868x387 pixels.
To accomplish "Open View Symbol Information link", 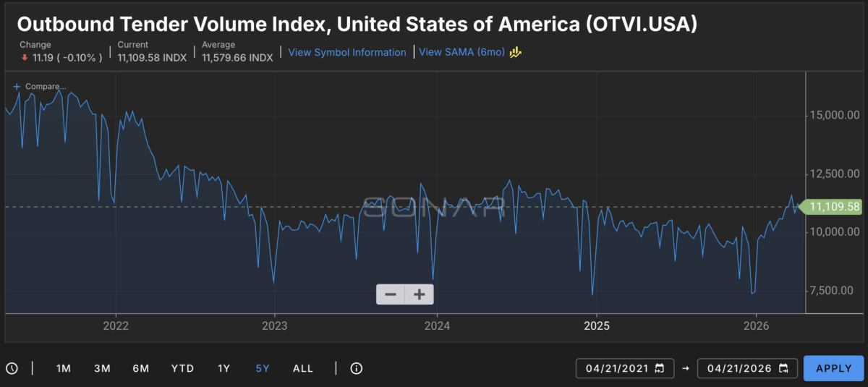I will [347, 52].
